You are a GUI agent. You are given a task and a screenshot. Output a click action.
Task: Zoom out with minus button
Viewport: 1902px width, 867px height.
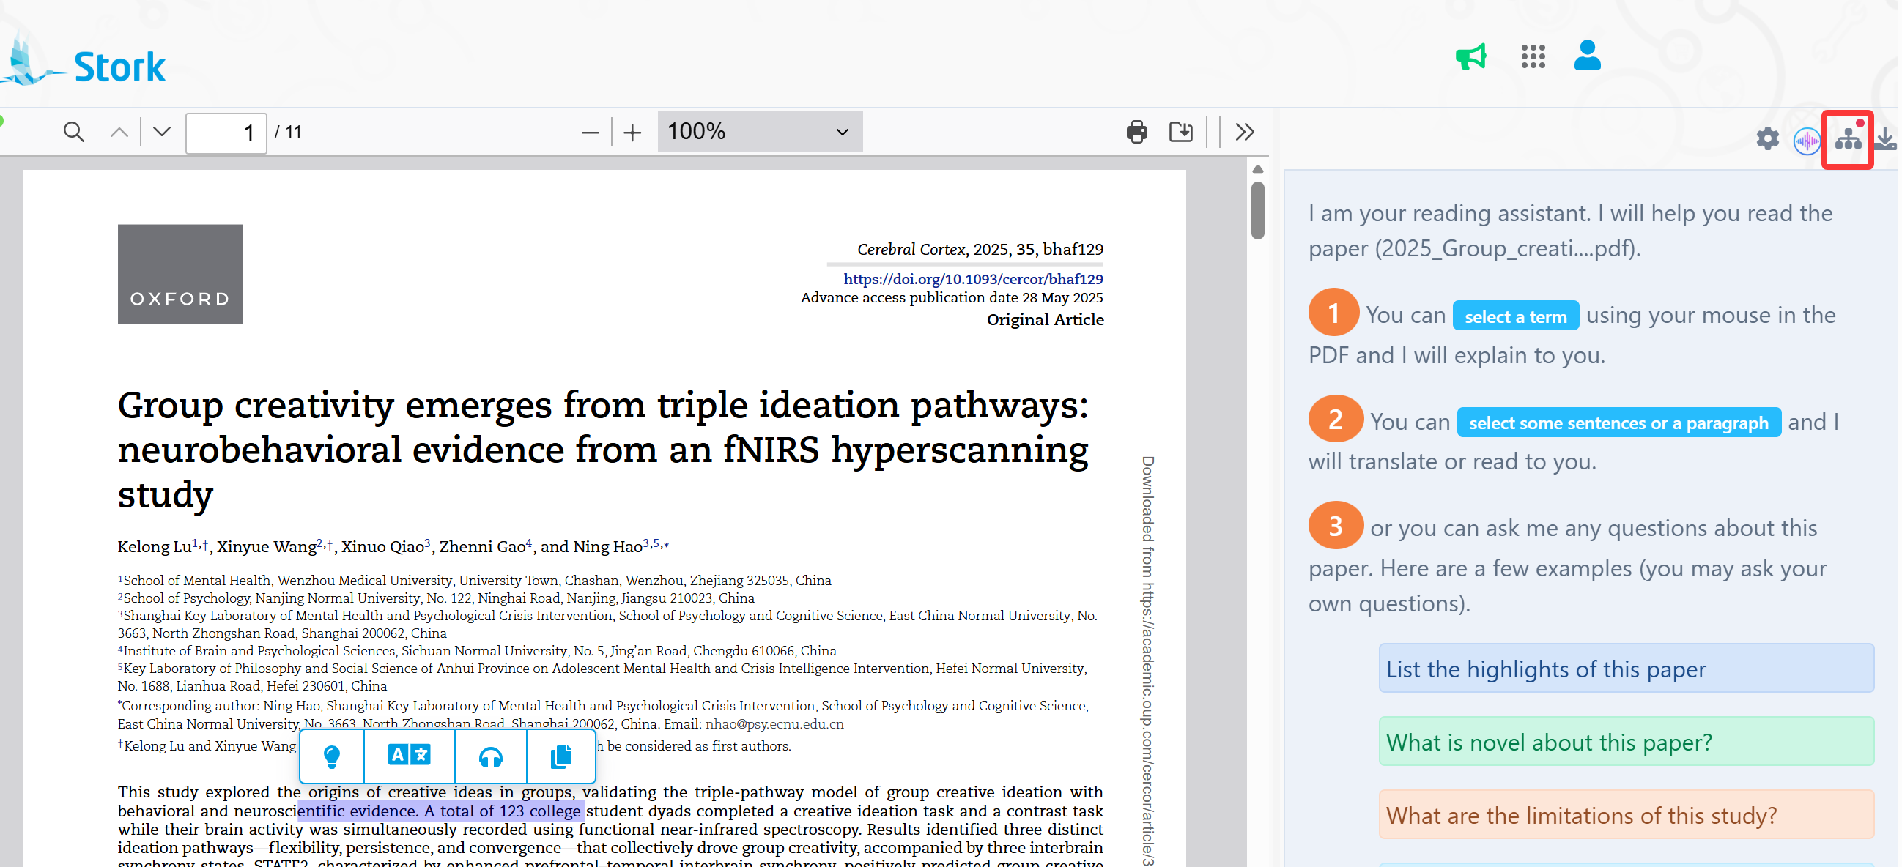click(x=589, y=133)
